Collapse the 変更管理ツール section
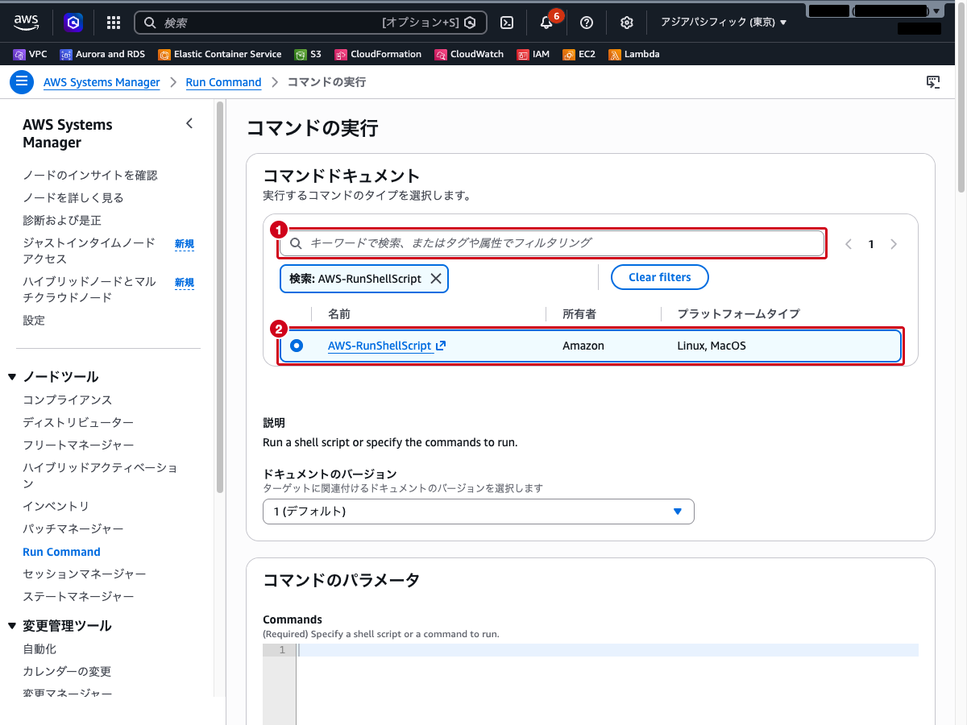Image resolution: width=967 pixels, height=725 pixels. [x=12, y=626]
